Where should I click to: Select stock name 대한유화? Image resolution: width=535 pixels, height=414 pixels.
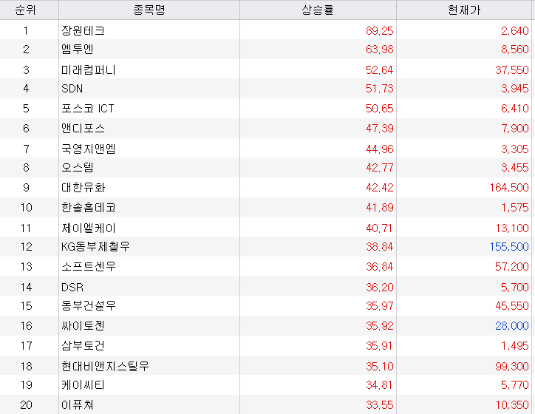83,187
